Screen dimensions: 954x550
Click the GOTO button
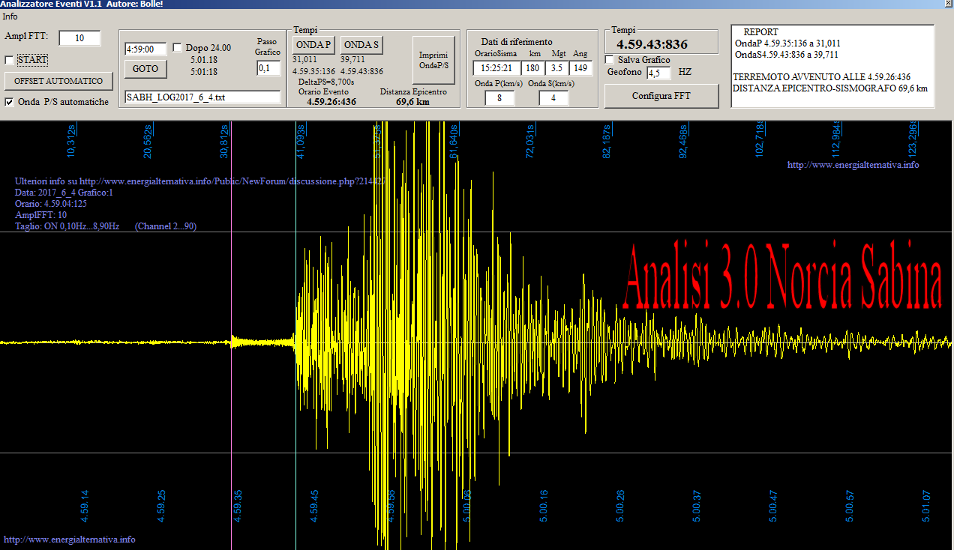145,68
